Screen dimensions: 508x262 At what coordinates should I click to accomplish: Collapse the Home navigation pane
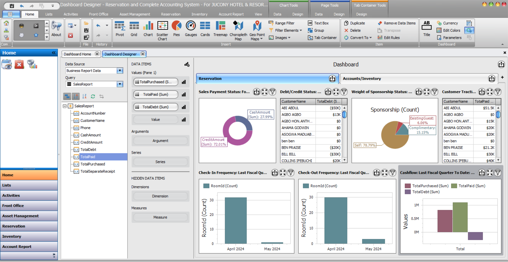pyautogui.click(x=54, y=53)
